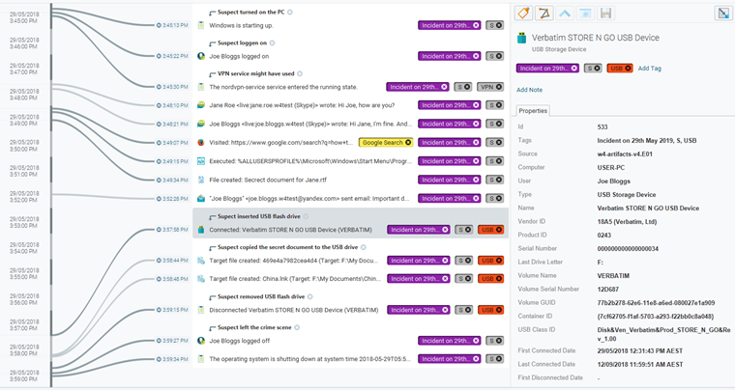The image size is (735, 390).
Task: Select the note Suspect left the crime scene
Action: (x=254, y=328)
